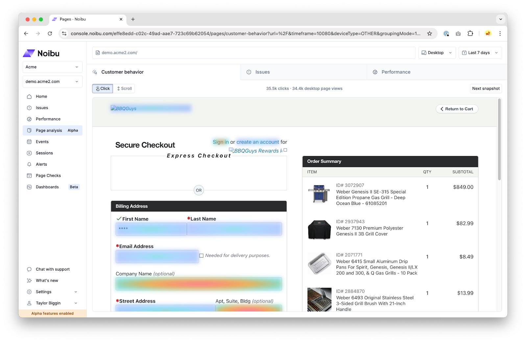Click the Return to Cart button
526x342 pixels.
tap(457, 109)
